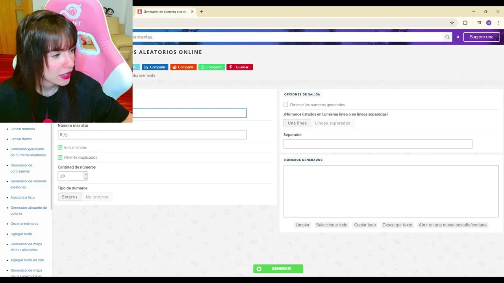This screenshot has height=283, width=504.
Task: Click the Número más alto field
Action: click(x=152, y=134)
